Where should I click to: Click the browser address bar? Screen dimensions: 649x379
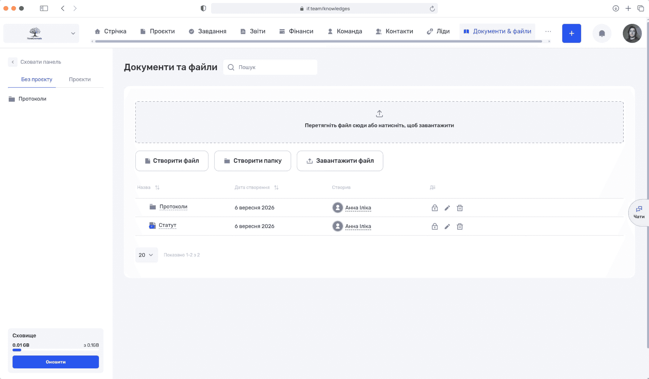[x=324, y=8]
